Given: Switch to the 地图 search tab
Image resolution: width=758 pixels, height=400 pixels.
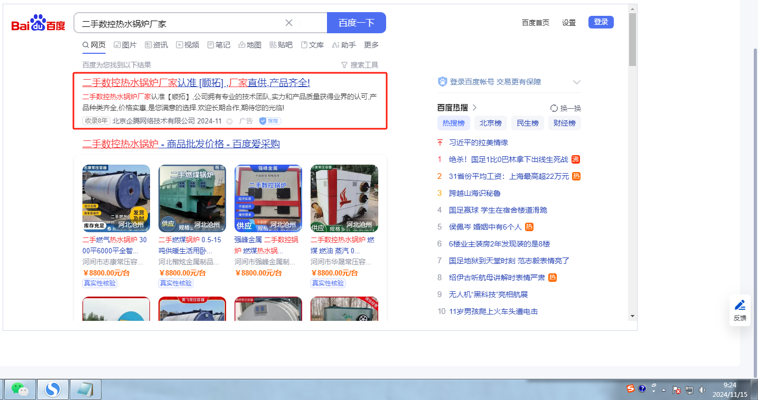Looking at the screenshot, I should coord(250,45).
